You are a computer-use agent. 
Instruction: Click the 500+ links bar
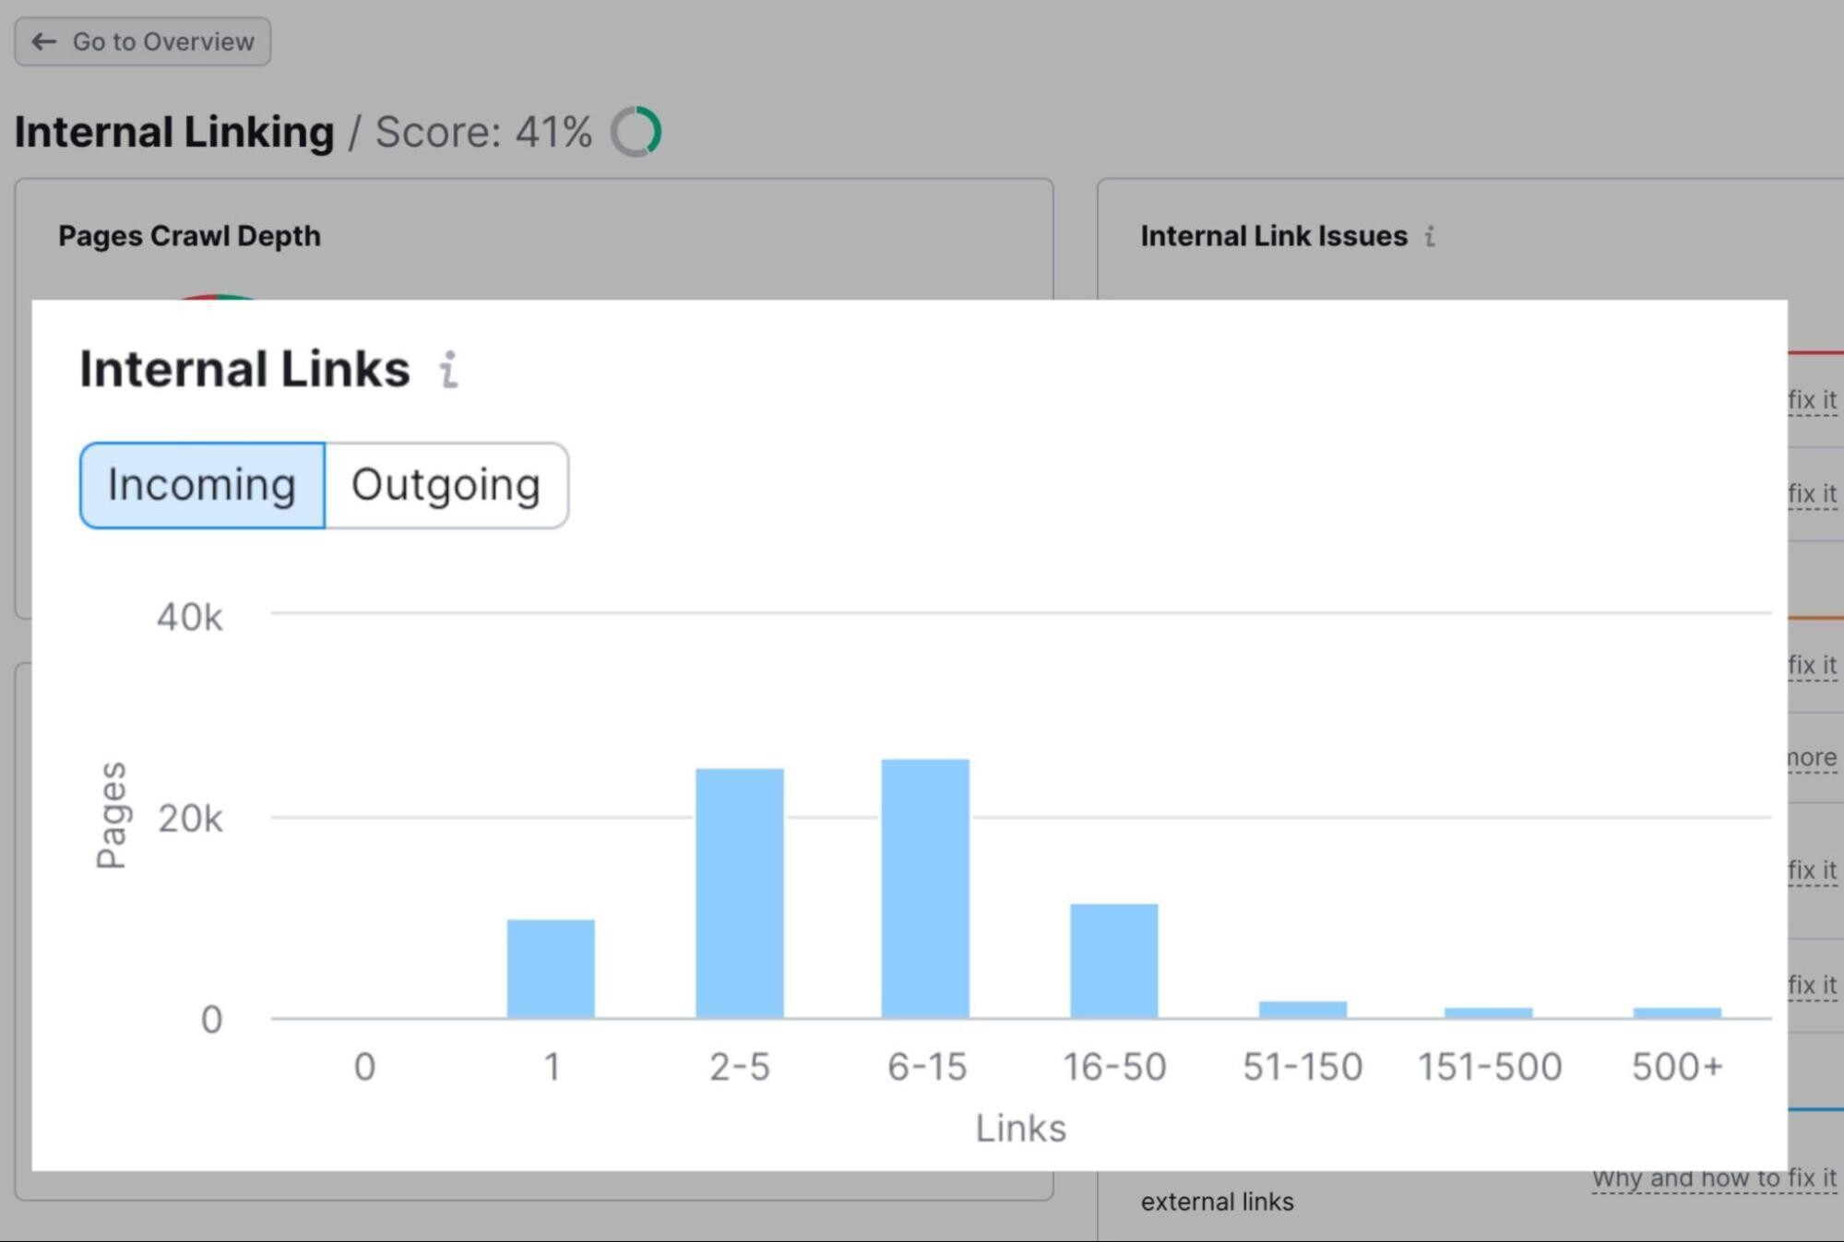tap(1677, 1012)
